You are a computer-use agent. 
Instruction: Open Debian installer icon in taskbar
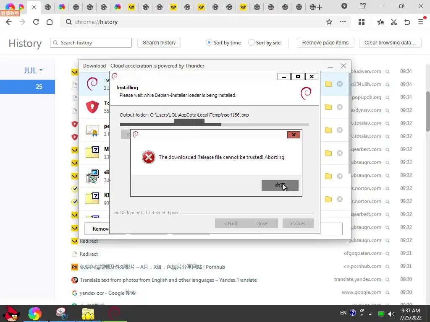[114, 313]
